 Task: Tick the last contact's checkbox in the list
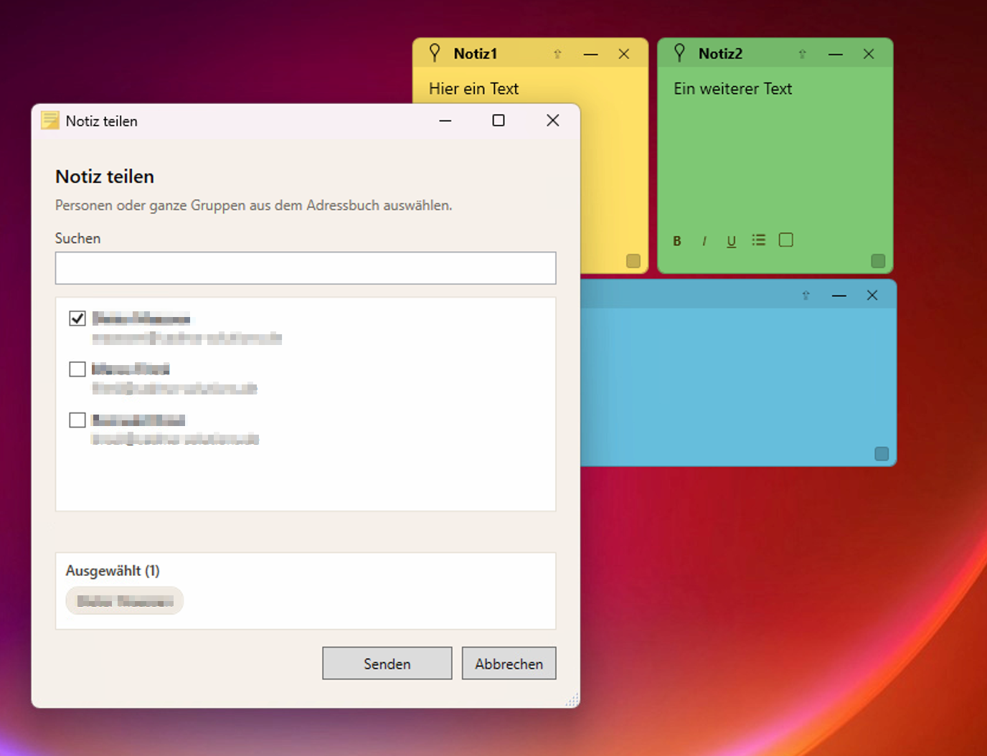click(x=77, y=420)
